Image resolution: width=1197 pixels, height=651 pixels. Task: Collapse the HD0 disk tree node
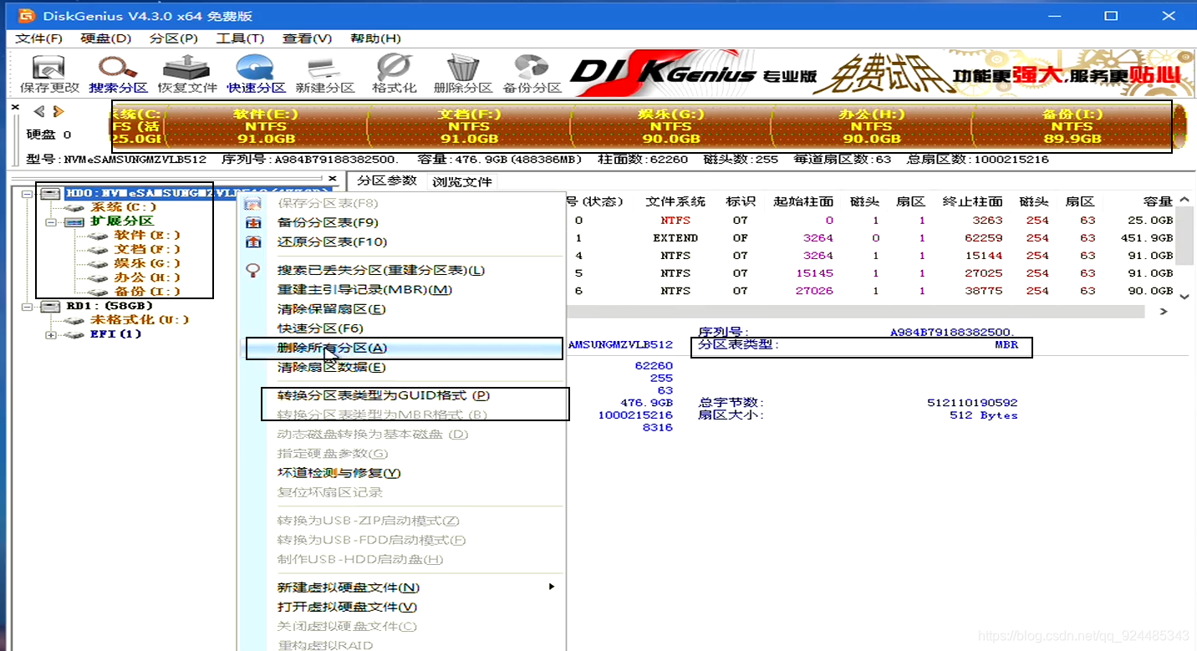pos(28,193)
